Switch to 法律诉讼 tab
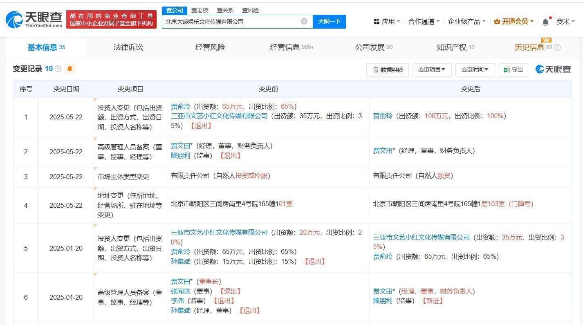 pyautogui.click(x=128, y=47)
